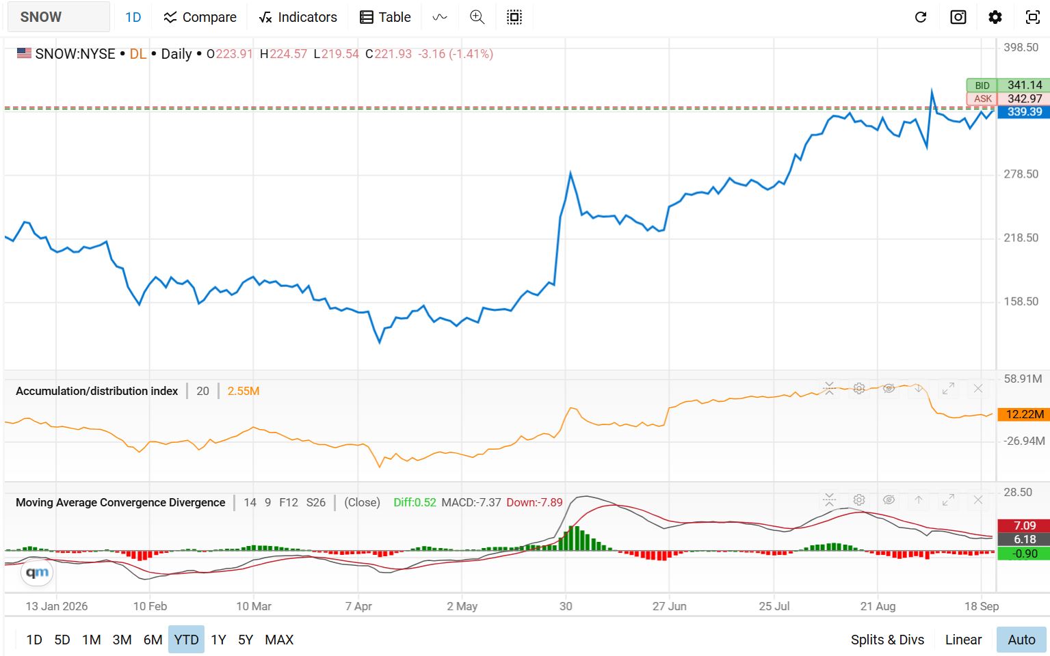Activate the zoom-in magnifier tool

tap(477, 17)
